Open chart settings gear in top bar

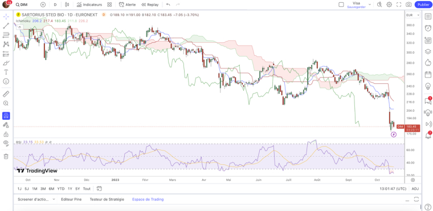point(389,5)
